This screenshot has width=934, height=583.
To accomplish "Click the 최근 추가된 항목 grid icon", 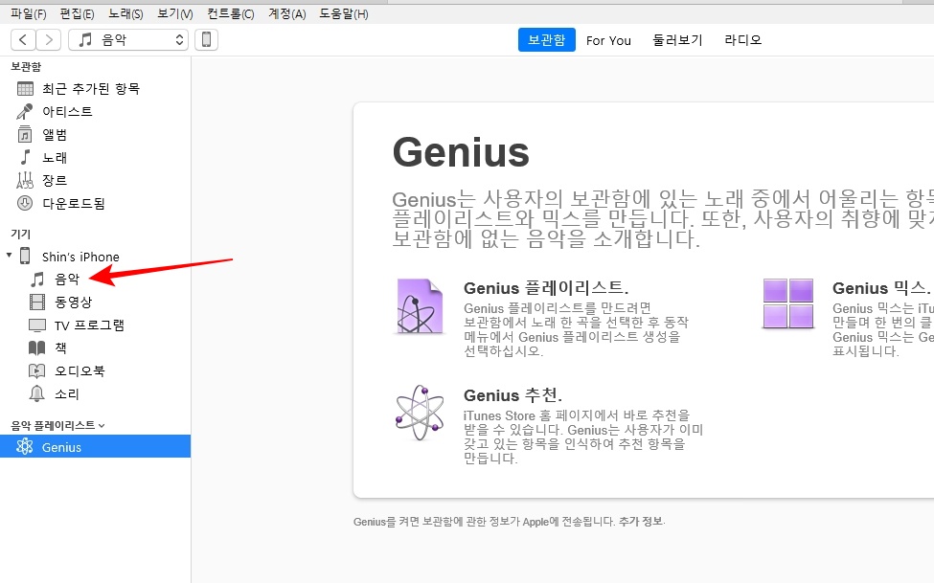I will click(25, 89).
